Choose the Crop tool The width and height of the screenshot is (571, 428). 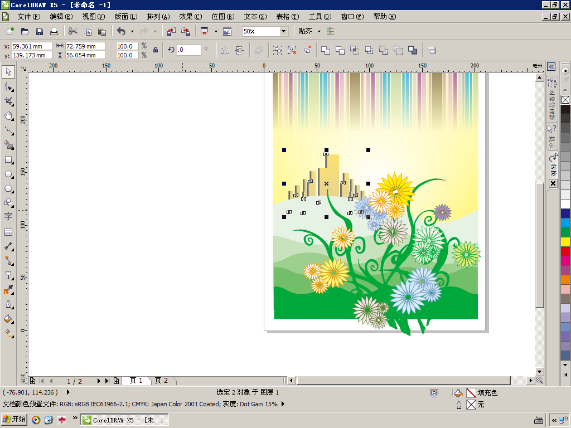coord(8,101)
